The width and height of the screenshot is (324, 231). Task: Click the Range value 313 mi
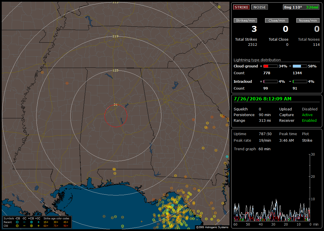point(265,121)
